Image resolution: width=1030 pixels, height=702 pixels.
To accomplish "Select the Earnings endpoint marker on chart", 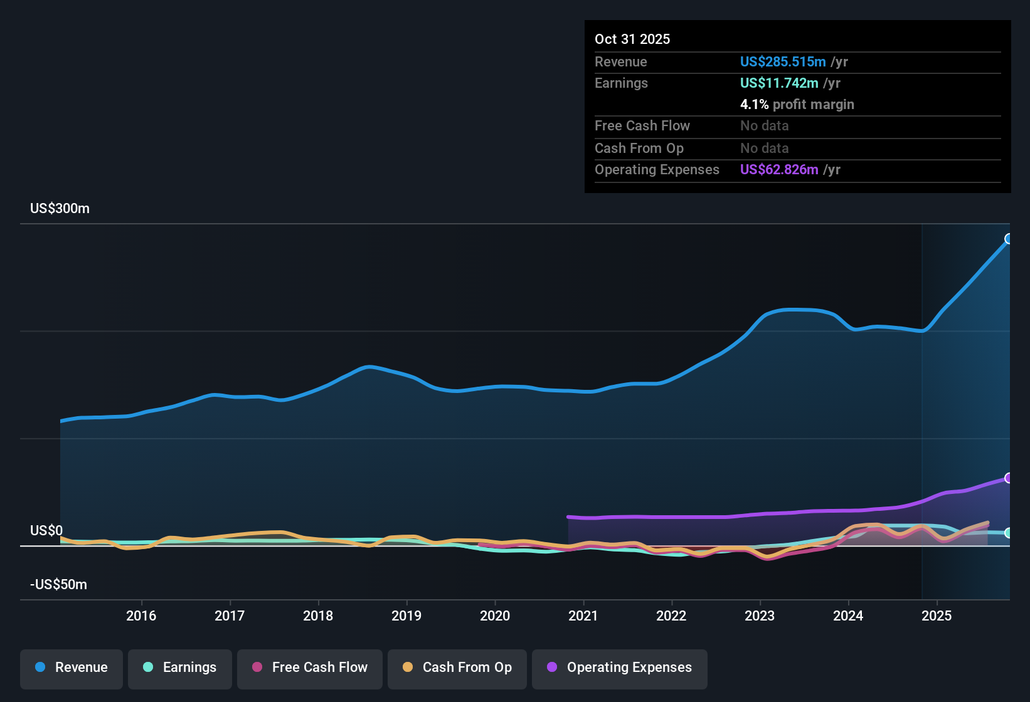I will [x=1009, y=533].
